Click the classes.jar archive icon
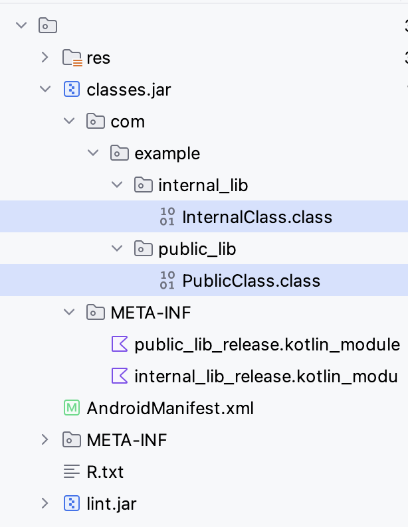The width and height of the screenshot is (408, 527). (x=72, y=90)
